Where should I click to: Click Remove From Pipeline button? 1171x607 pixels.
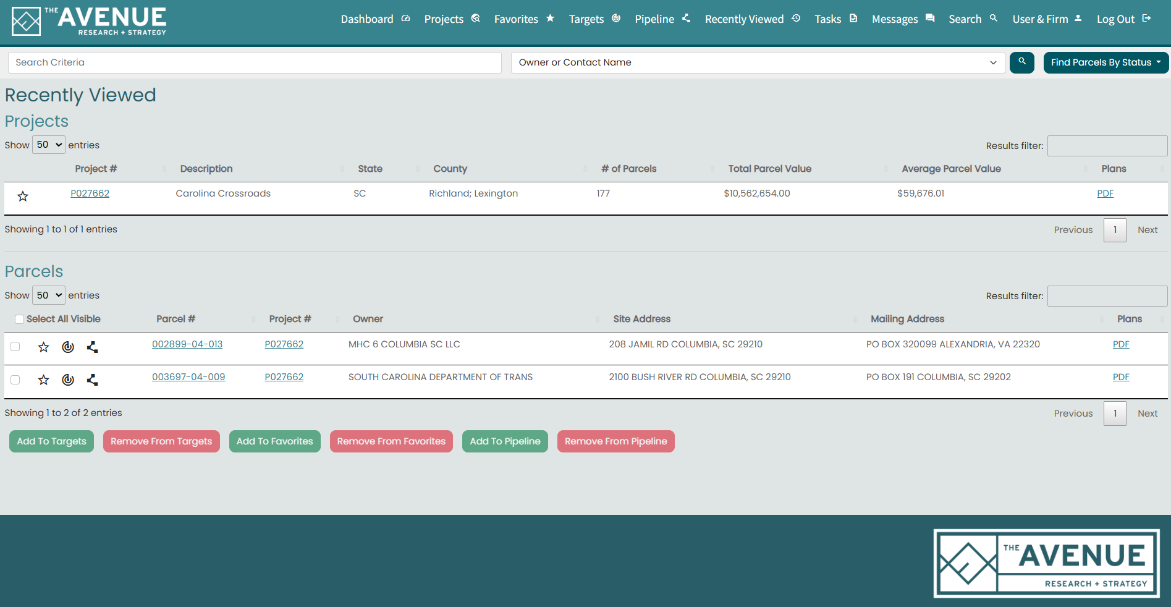coord(616,441)
